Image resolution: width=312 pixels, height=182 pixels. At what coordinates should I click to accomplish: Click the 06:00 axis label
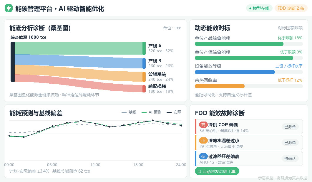tap(52, 165)
